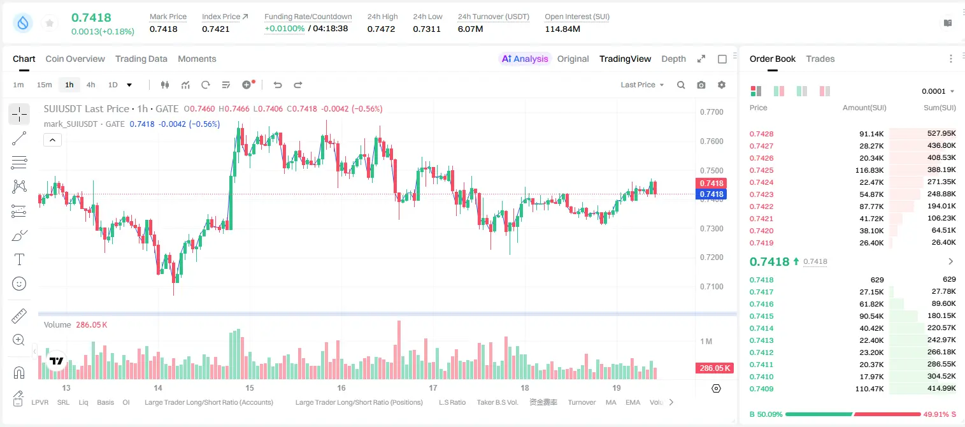The height and width of the screenshot is (427, 965).
Task: Collapse the indicator legend chevron
Action: coord(53,140)
